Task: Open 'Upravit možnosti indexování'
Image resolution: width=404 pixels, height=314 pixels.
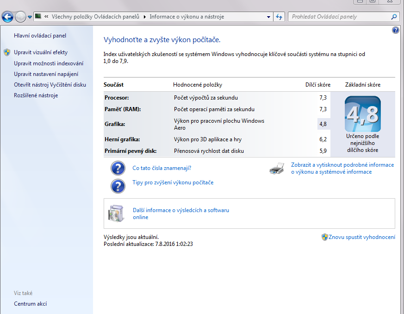Action: tap(49, 63)
